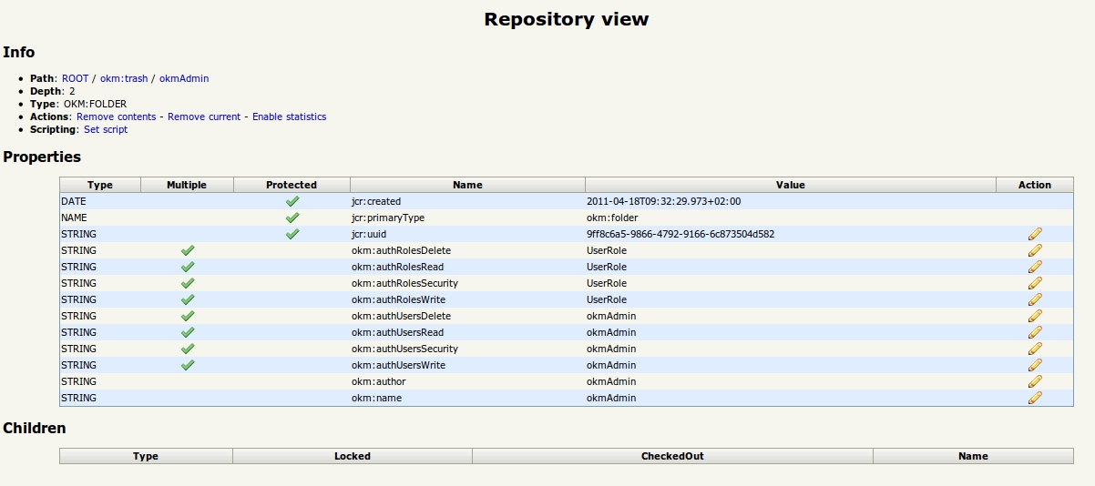Edit the okm:authUsersWrite property
This screenshot has width=1095, height=486.
coord(1034,365)
